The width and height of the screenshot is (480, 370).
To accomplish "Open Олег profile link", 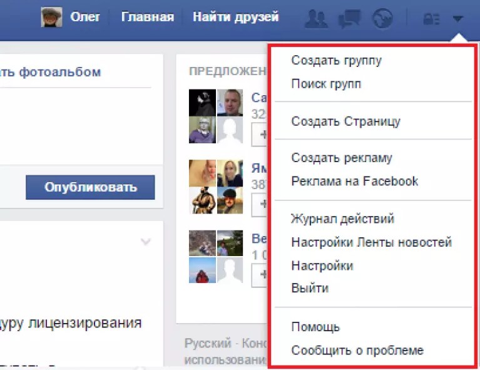I will 84,17.
